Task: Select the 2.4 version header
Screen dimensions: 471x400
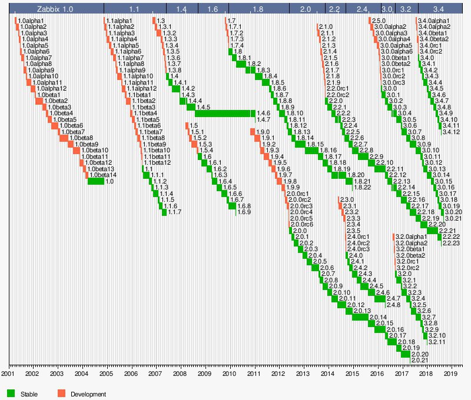Action: point(363,9)
